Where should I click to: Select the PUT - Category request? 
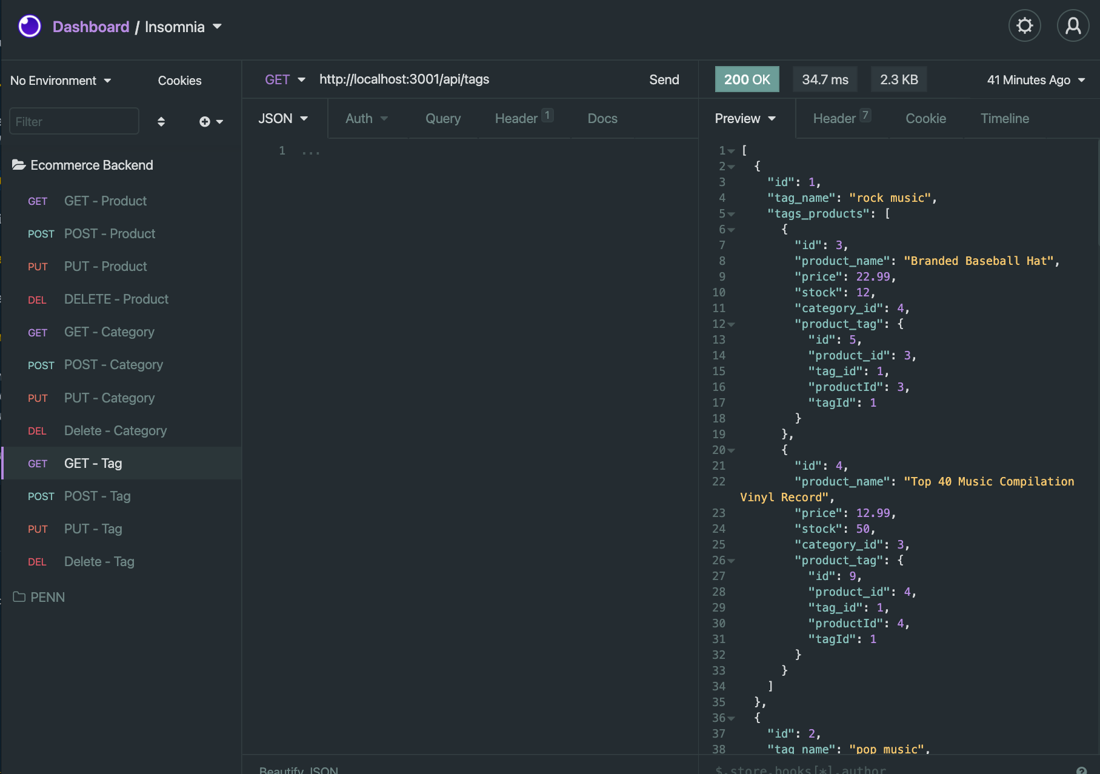(121, 398)
